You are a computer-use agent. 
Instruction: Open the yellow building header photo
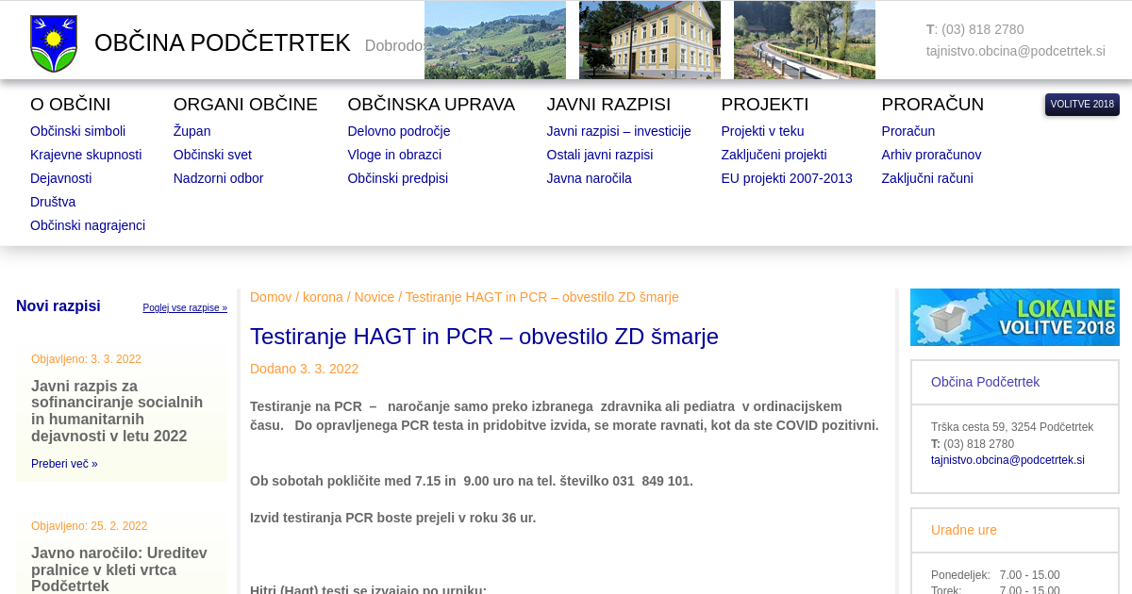point(649,41)
